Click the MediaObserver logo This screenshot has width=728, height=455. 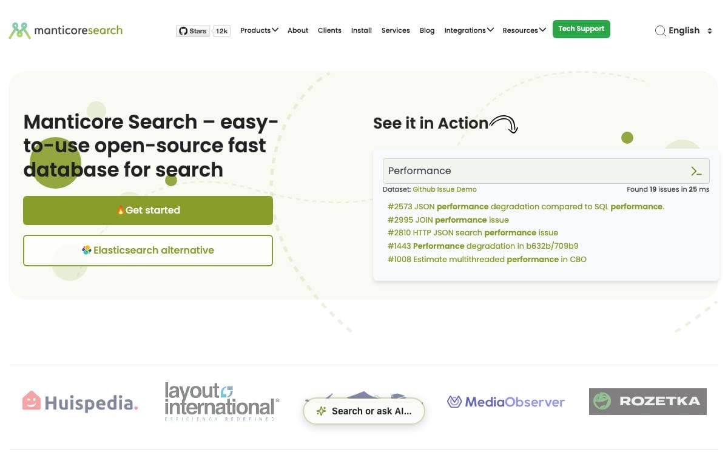tap(506, 402)
